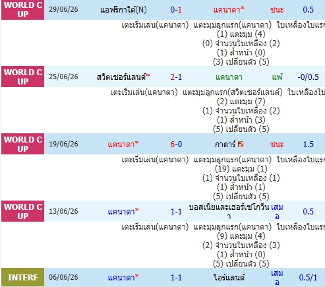Select the -0/0.5 handicap value

(x=308, y=77)
